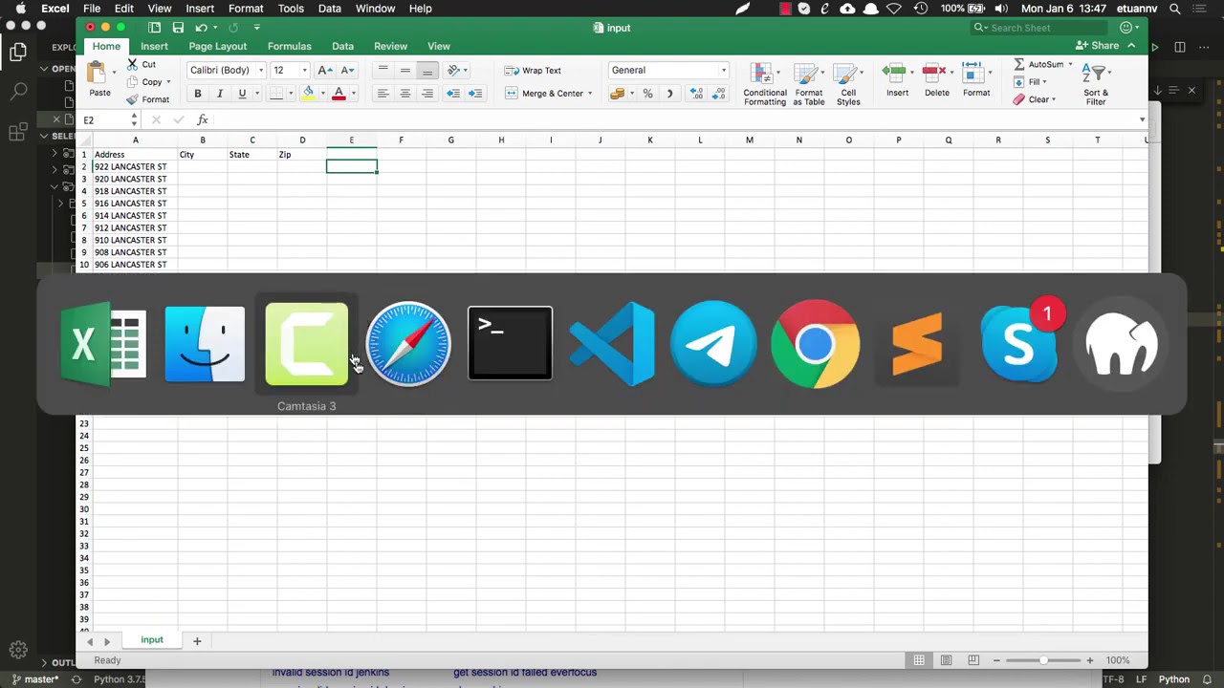Click the comma style icon
The width and height of the screenshot is (1224, 688).
click(x=669, y=94)
